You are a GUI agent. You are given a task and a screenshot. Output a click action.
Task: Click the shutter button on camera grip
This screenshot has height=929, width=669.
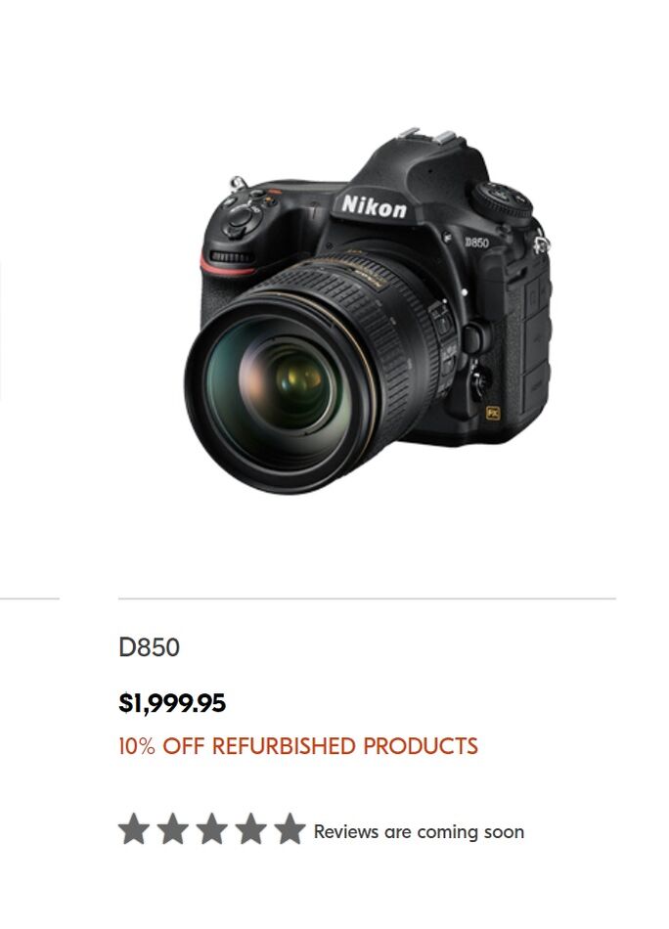pyautogui.click(x=241, y=216)
